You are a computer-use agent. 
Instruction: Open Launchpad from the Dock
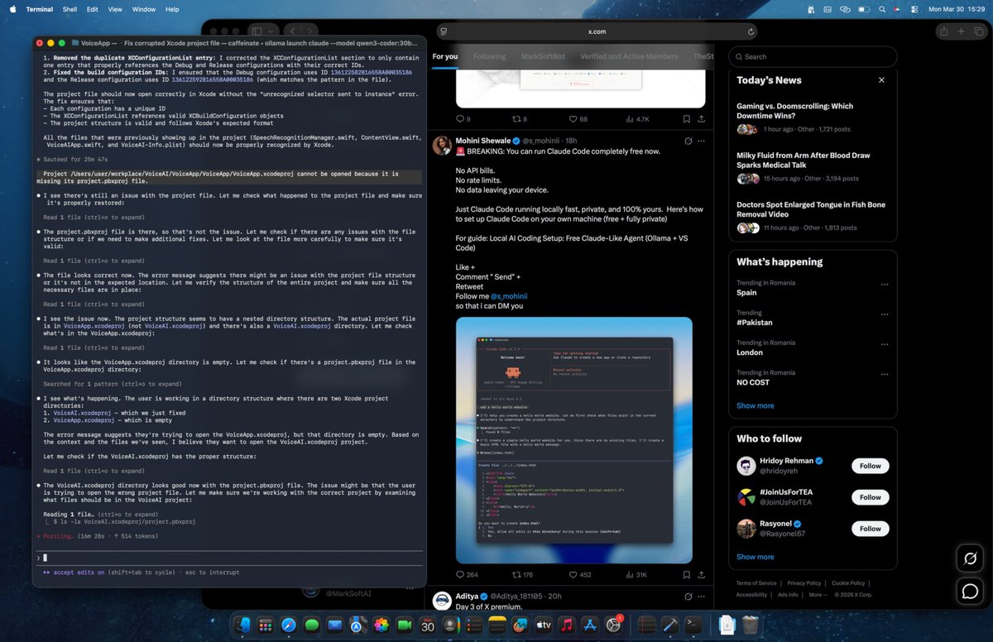[x=265, y=625]
